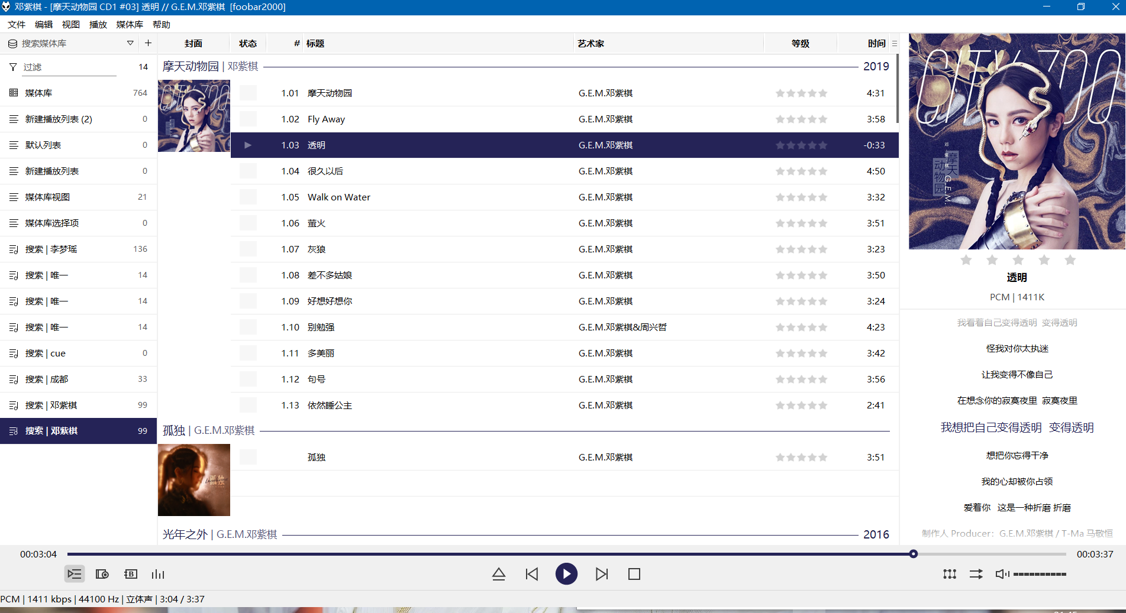Rate the track Fly Away with stars
The image size is (1126, 613).
pos(802,119)
